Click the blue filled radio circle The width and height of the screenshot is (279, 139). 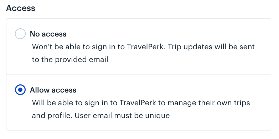coord(20,90)
